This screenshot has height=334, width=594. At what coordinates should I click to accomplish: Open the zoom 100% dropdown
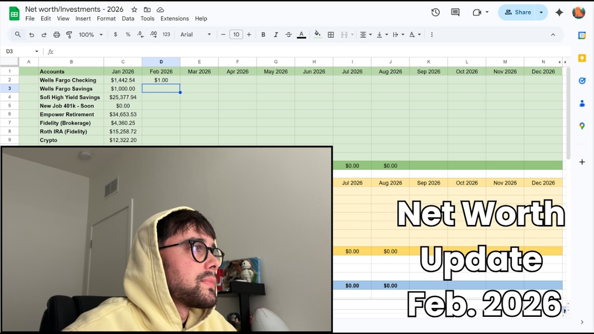coord(90,34)
